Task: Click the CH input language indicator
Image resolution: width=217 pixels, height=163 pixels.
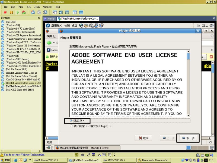Action: pyautogui.click(x=76, y=155)
